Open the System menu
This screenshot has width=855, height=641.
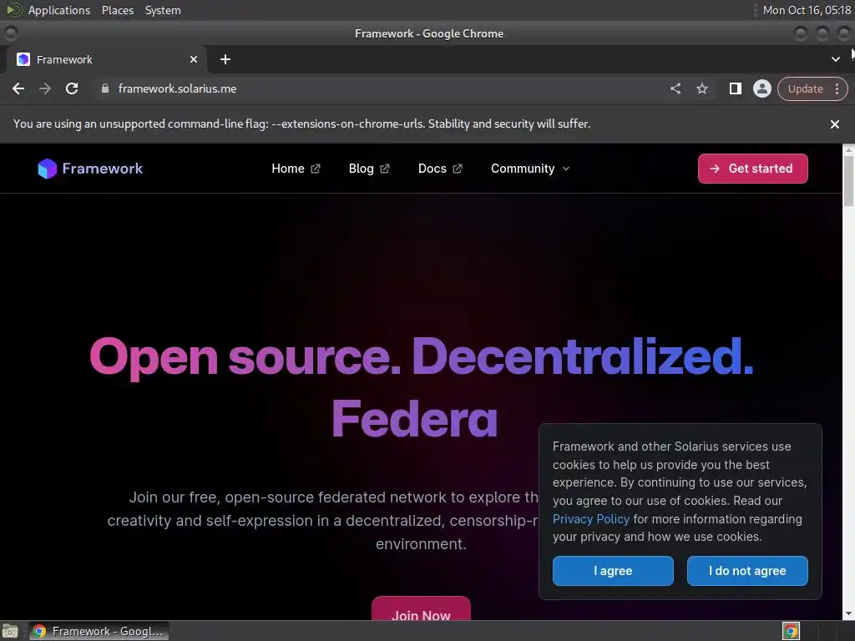click(163, 10)
